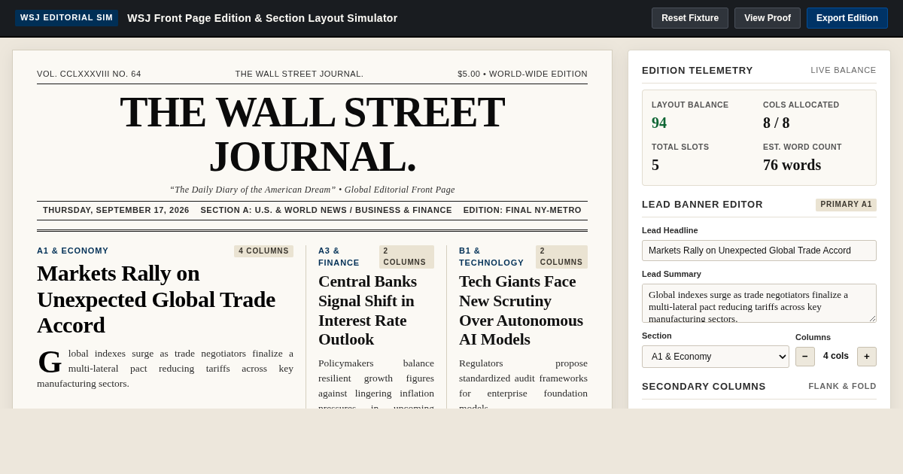Click the 'Daily Diary of the American Dream' tagline

coord(312,190)
